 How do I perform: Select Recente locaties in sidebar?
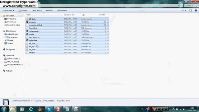pos(14,25)
